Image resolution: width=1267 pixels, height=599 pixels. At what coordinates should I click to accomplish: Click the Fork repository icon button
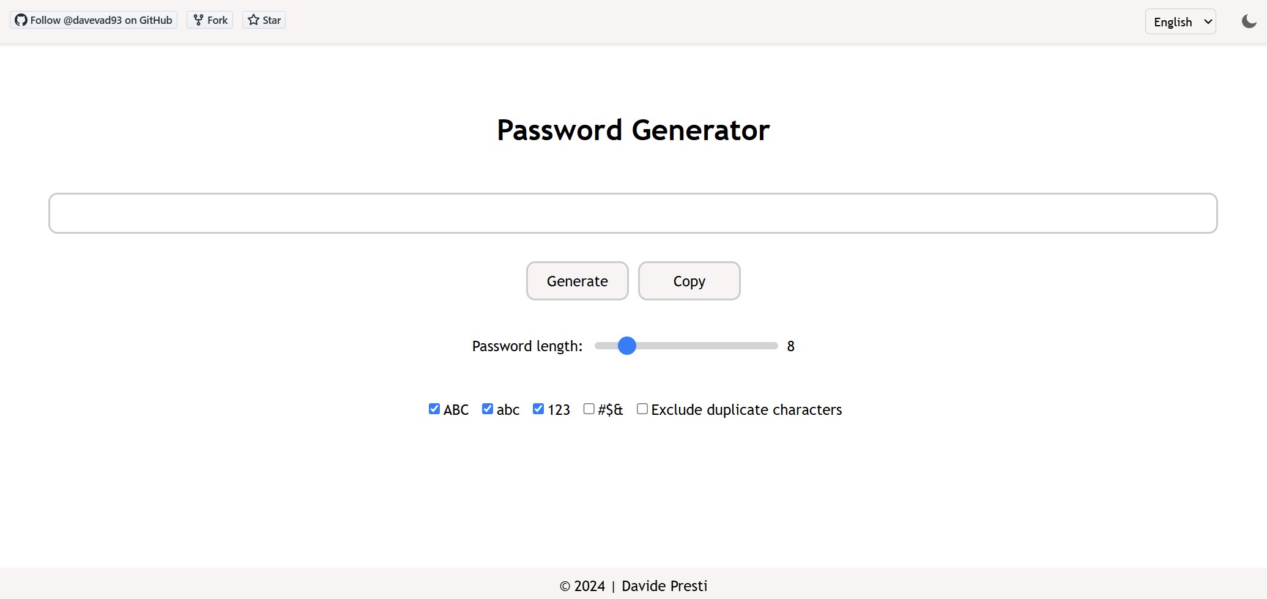(x=198, y=20)
